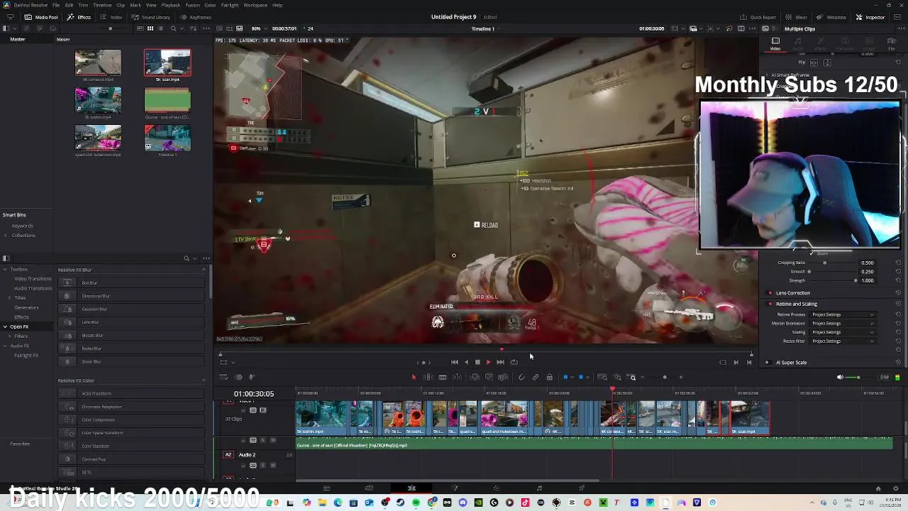Select the Color Space Transform effect
Image resolution: width=908 pixels, height=511 pixels.
tap(131, 433)
